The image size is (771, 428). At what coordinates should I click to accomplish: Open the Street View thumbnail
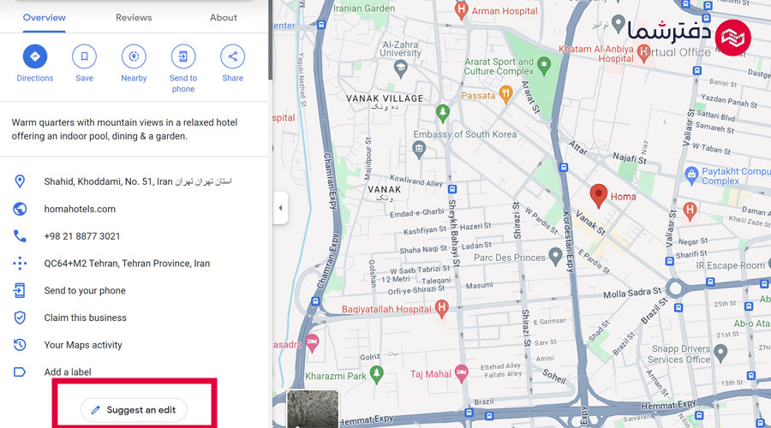click(x=312, y=409)
